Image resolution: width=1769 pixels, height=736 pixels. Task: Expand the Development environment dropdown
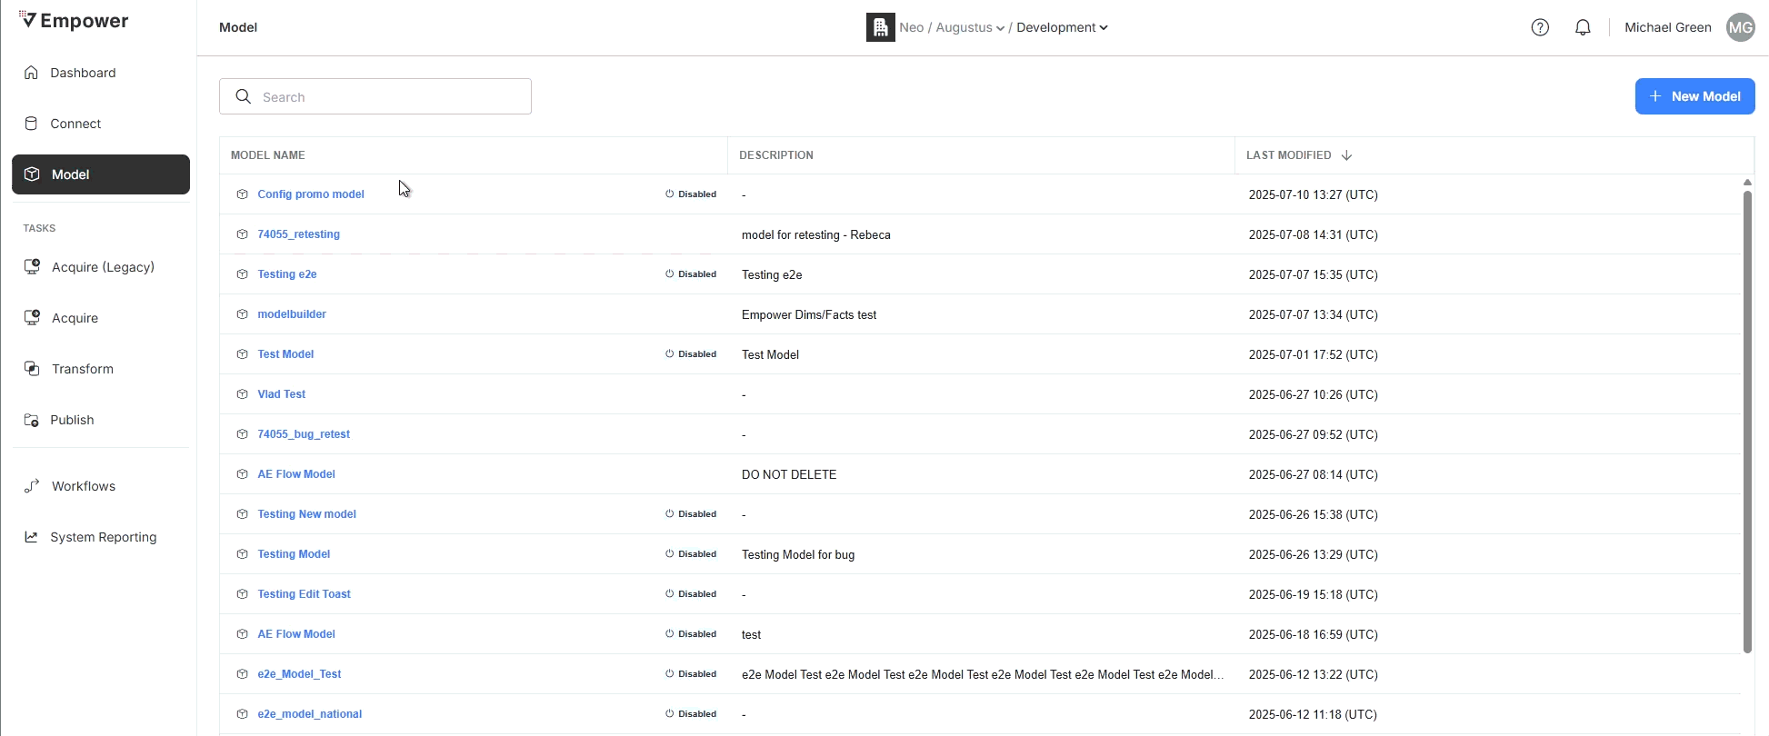coord(1062,27)
